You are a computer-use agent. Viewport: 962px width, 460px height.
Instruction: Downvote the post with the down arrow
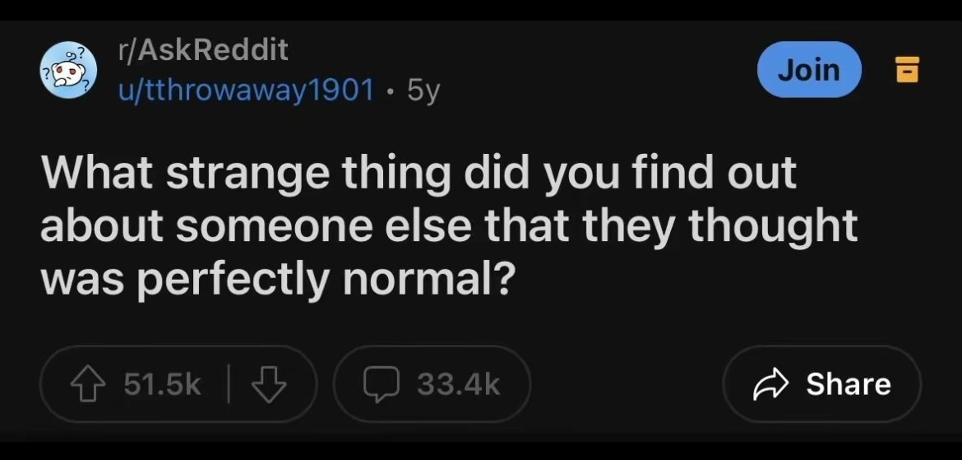(x=267, y=384)
